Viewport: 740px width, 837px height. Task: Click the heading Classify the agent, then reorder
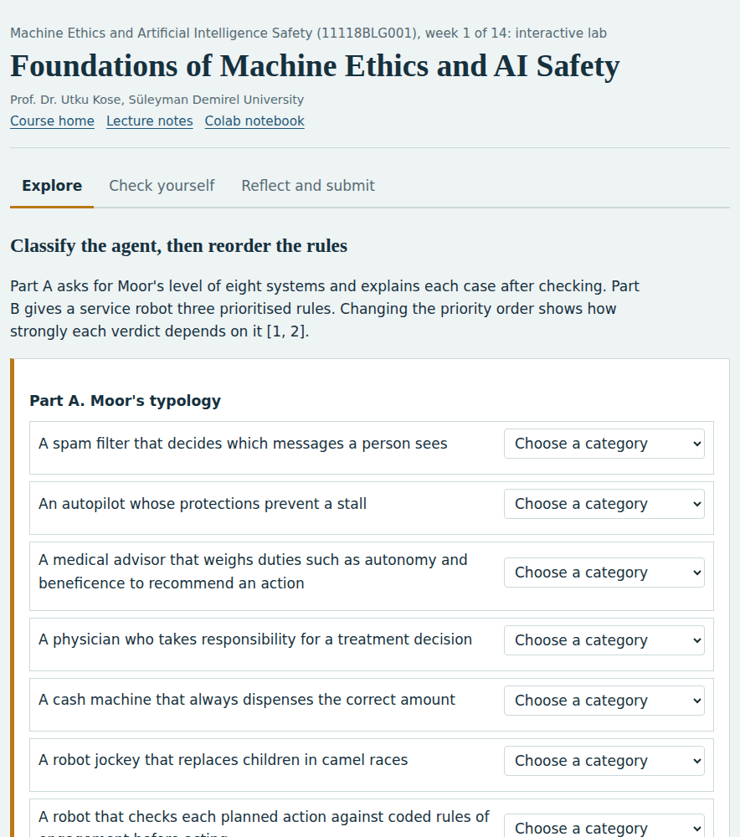[x=179, y=246]
